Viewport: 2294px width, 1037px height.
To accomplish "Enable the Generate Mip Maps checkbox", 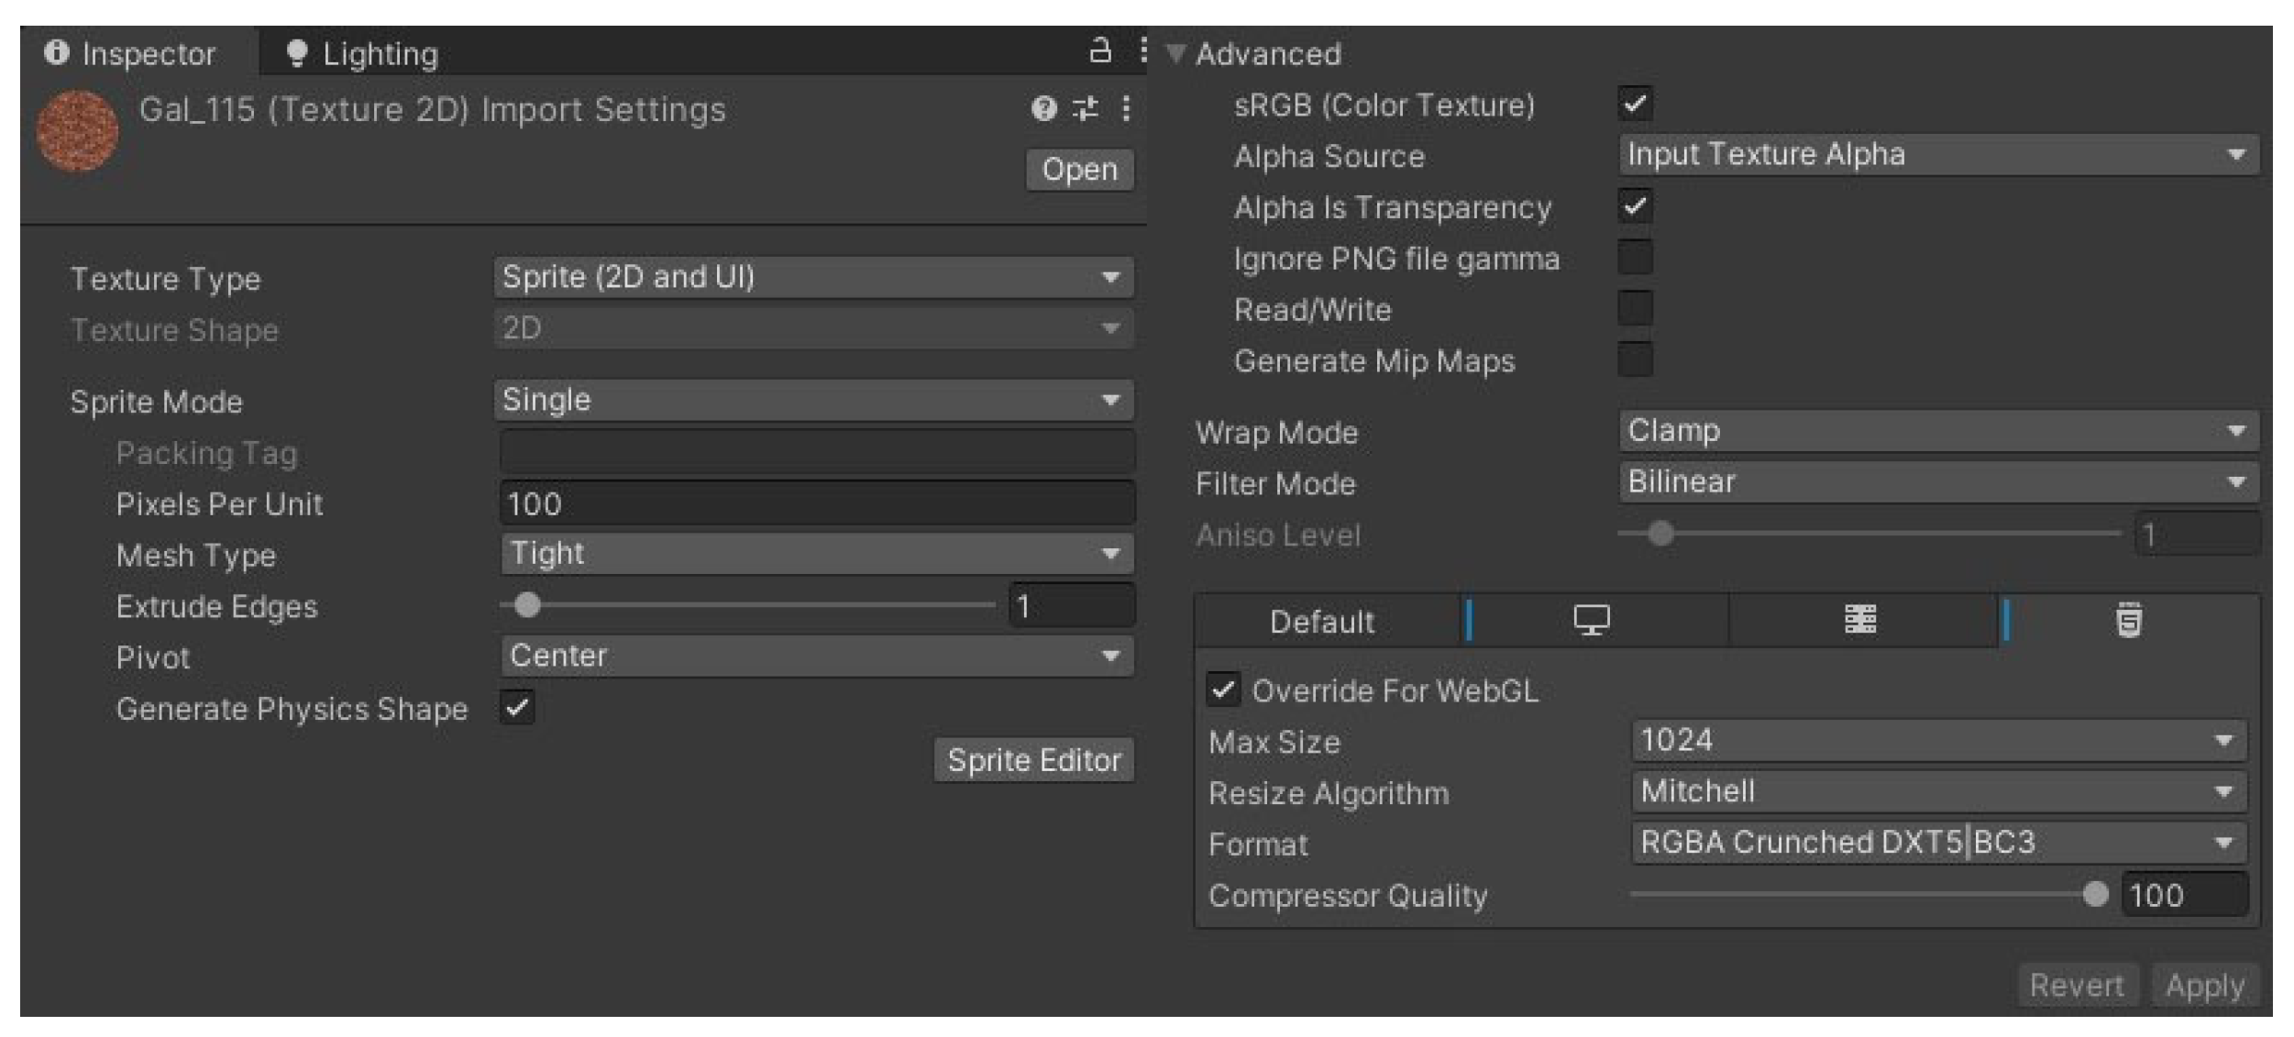I will (1635, 359).
